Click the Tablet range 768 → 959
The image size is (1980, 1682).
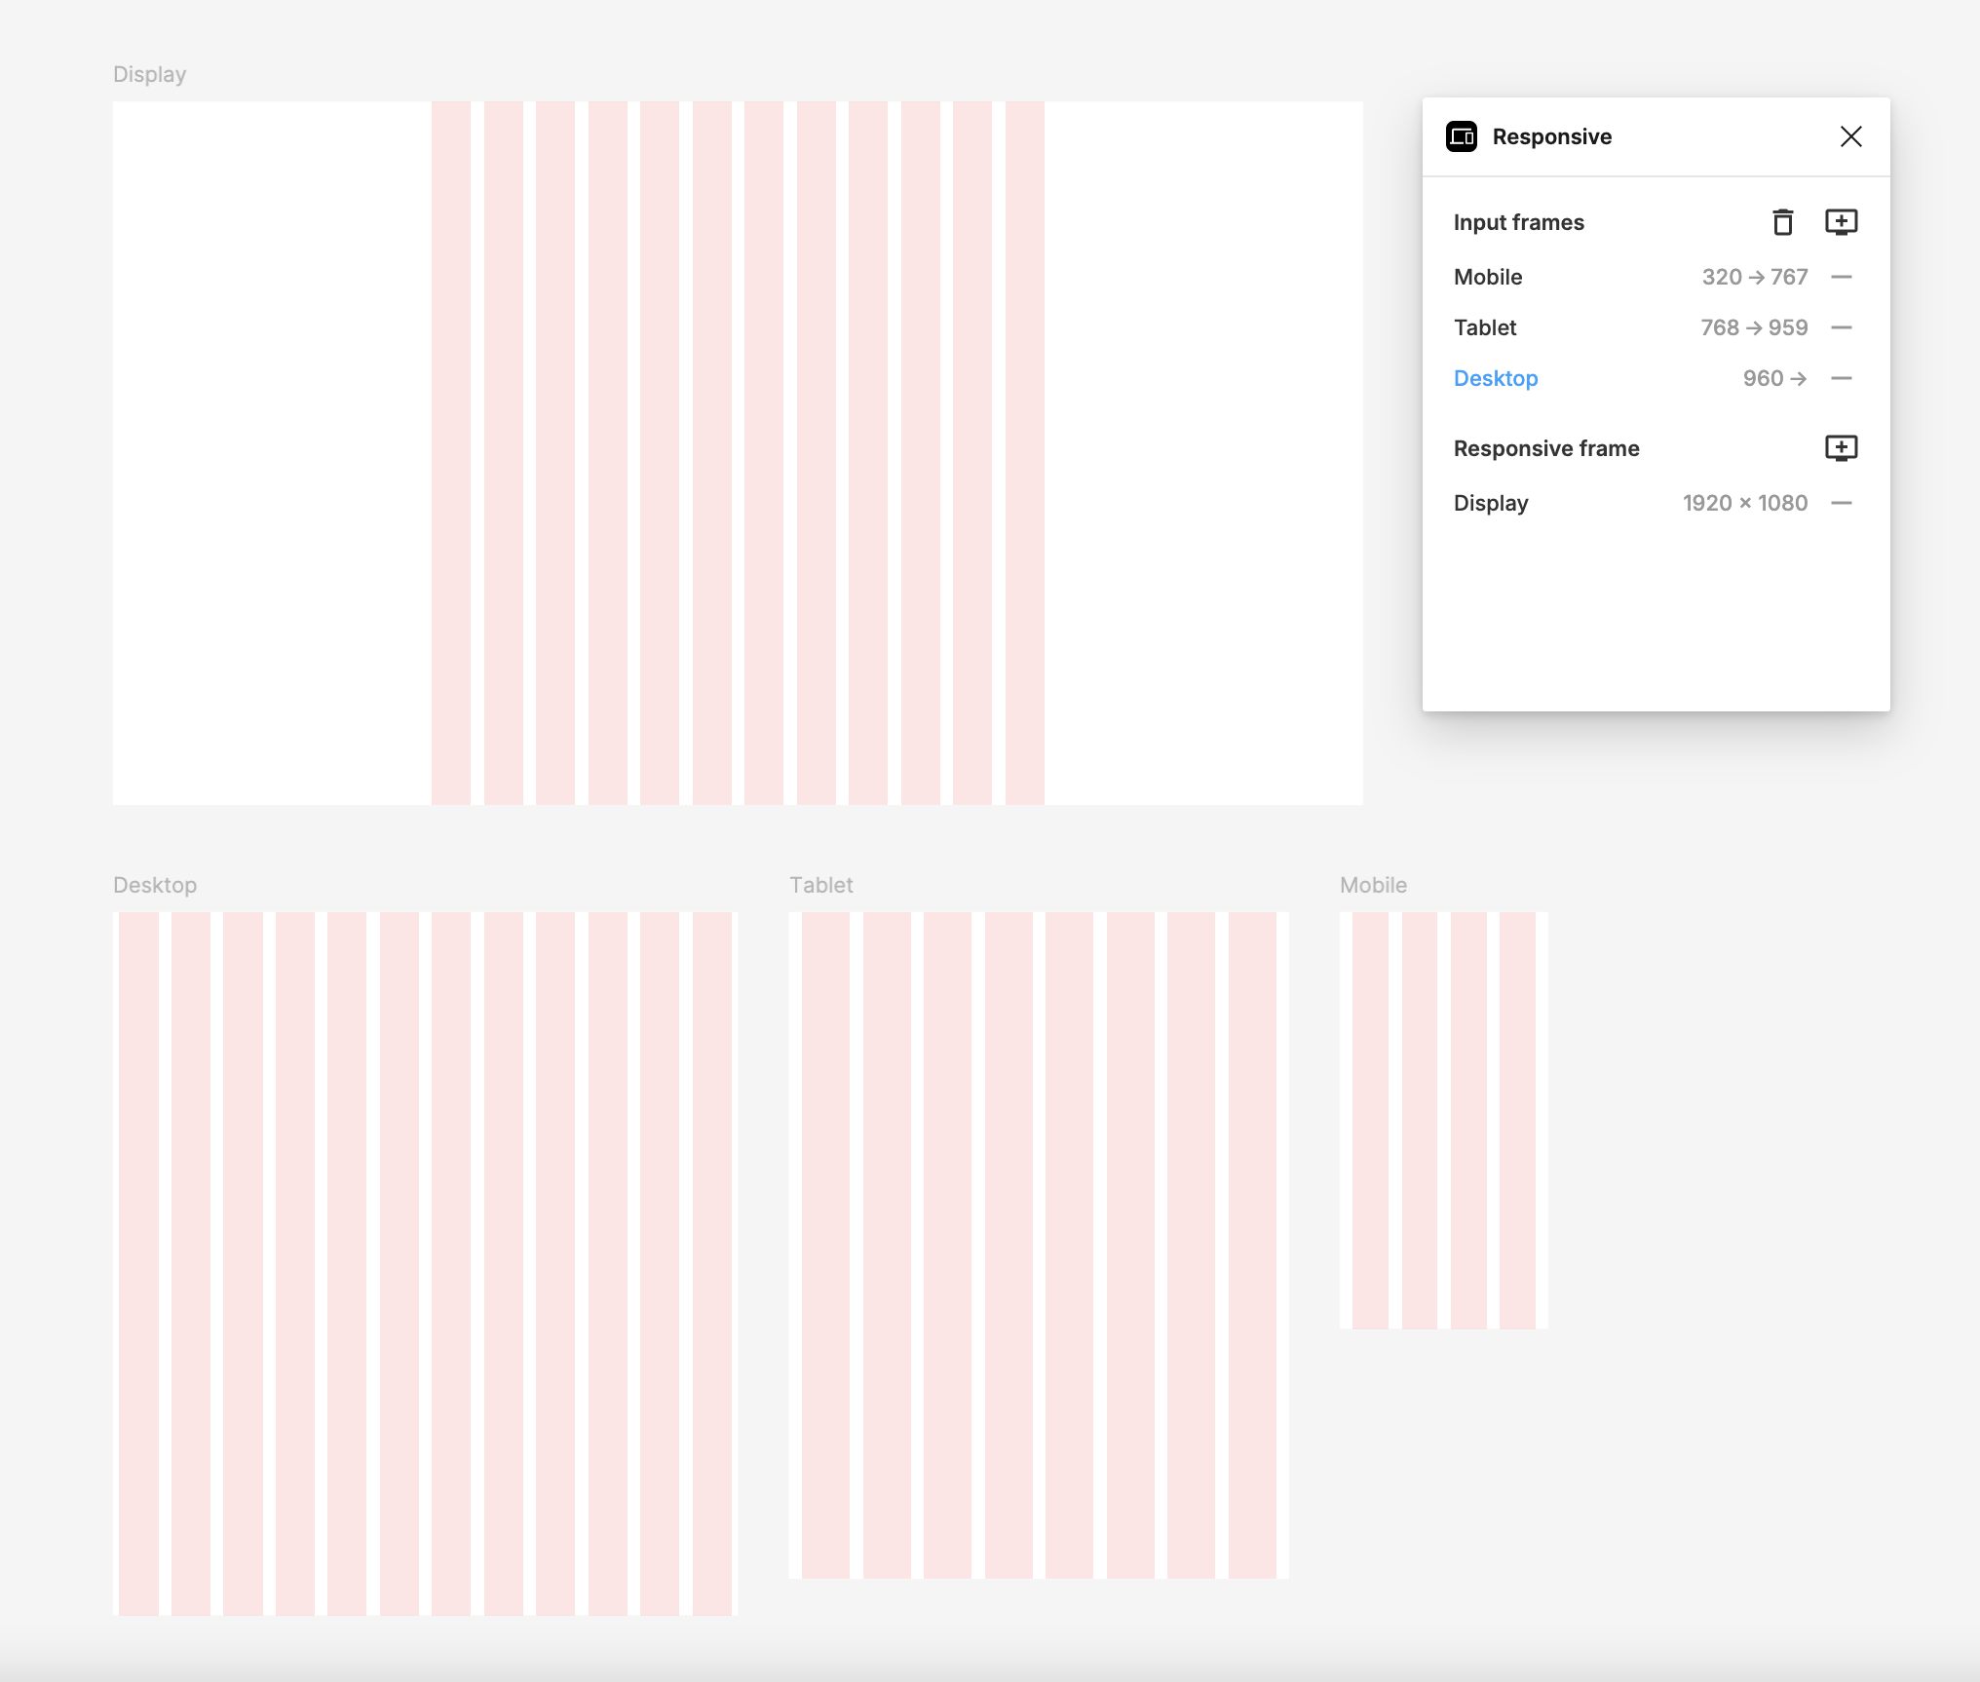point(1754,327)
